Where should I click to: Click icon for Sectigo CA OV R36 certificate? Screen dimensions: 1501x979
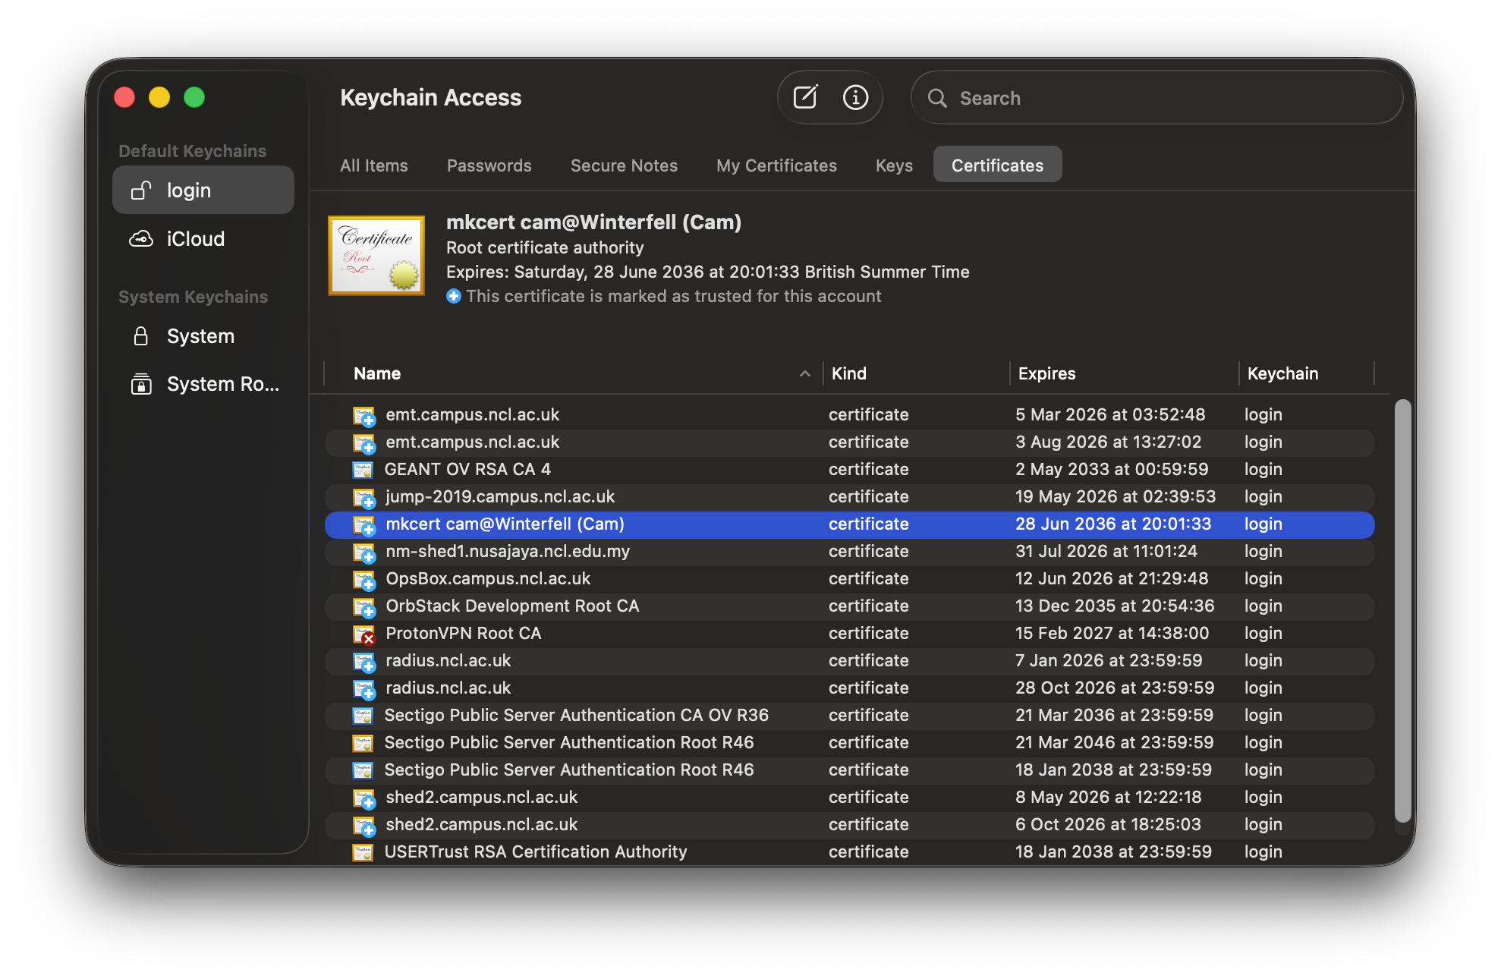click(x=363, y=716)
